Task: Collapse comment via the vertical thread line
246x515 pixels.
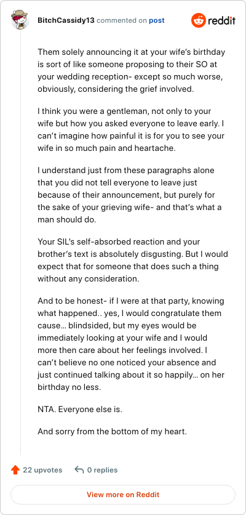Action: (21, 242)
